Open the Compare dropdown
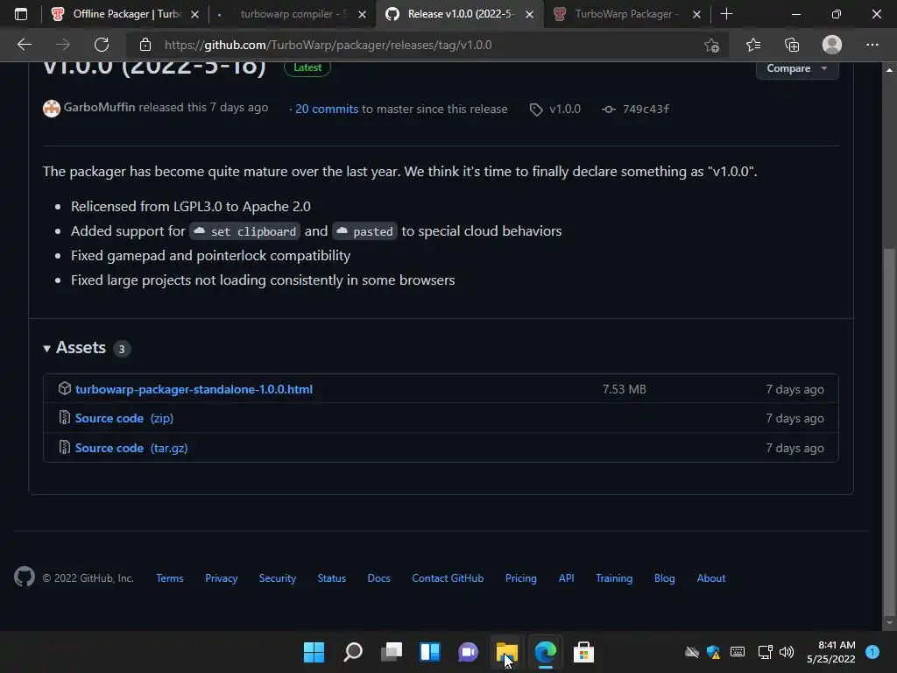 tap(797, 68)
